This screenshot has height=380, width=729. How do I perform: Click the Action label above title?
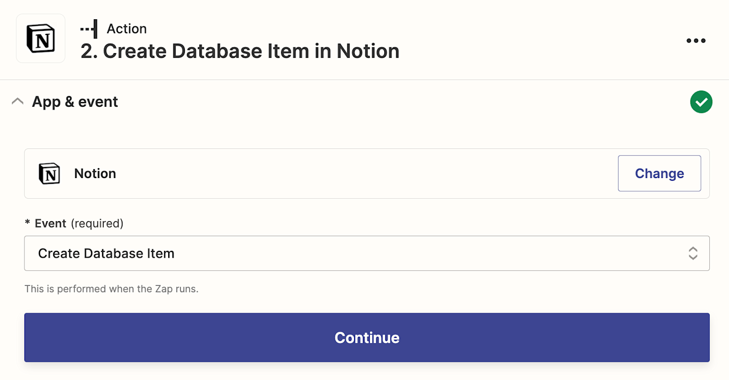click(x=127, y=29)
